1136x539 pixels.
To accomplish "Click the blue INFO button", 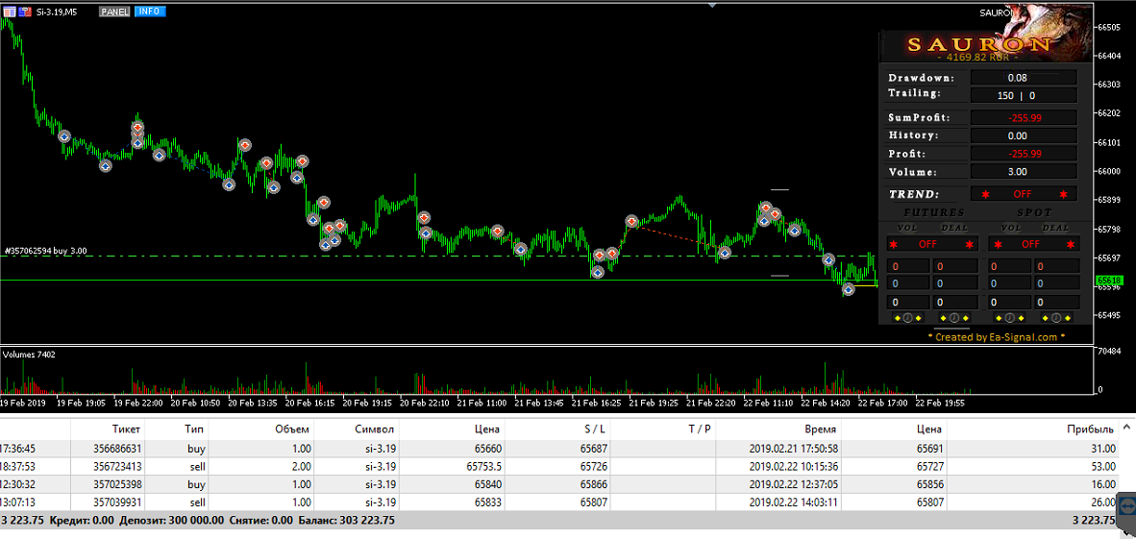I will coord(149,12).
